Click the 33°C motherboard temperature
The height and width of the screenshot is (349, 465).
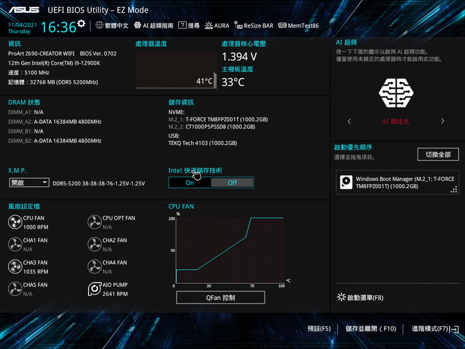(x=232, y=82)
